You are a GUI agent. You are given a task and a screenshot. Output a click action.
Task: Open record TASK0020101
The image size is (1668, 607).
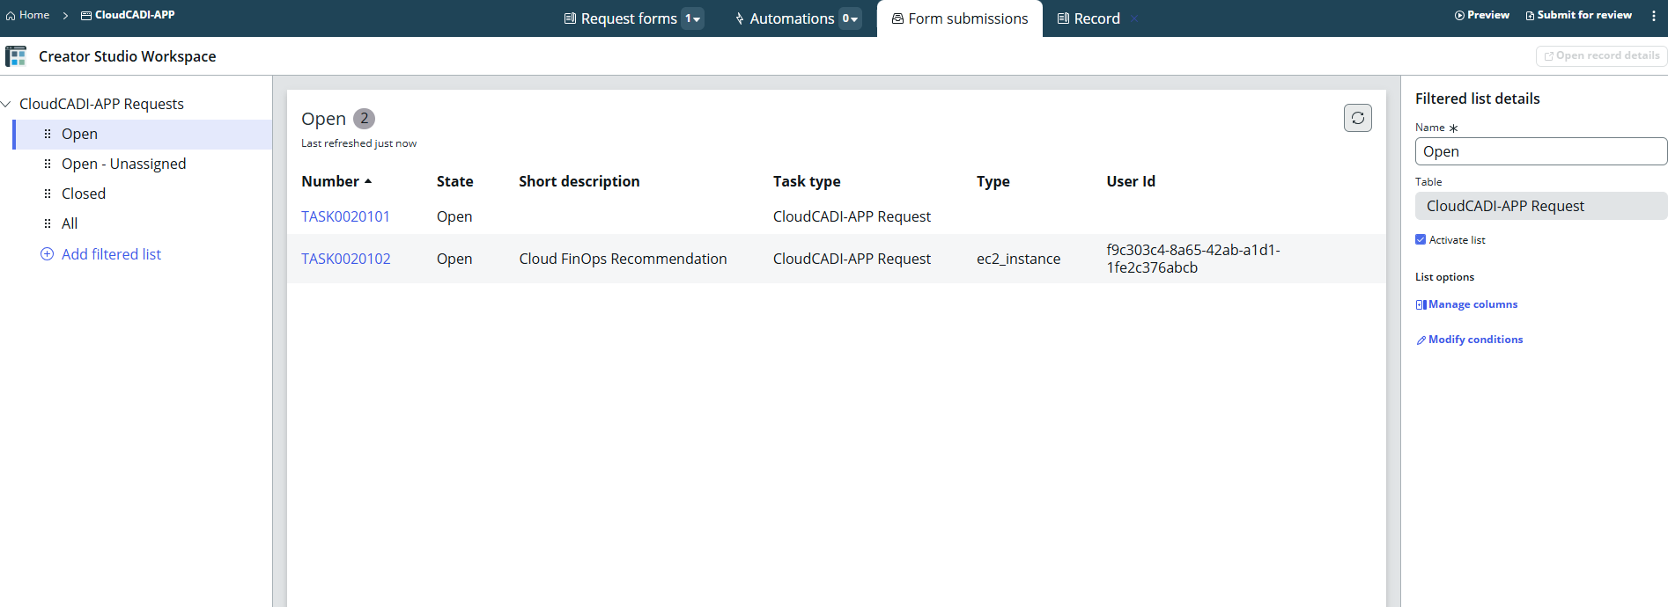click(x=345, y=216)
